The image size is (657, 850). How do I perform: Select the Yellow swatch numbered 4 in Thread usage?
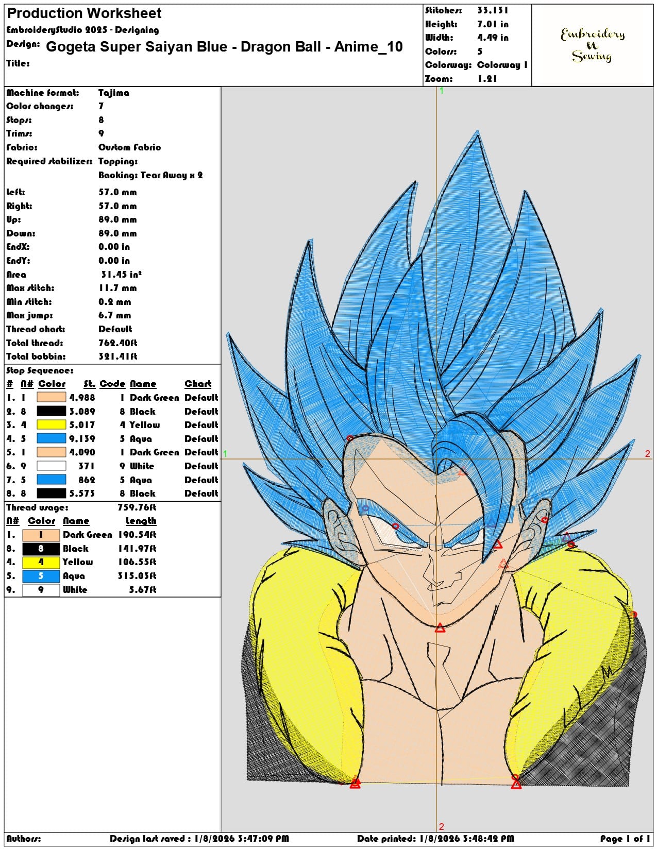pos(41,562)
